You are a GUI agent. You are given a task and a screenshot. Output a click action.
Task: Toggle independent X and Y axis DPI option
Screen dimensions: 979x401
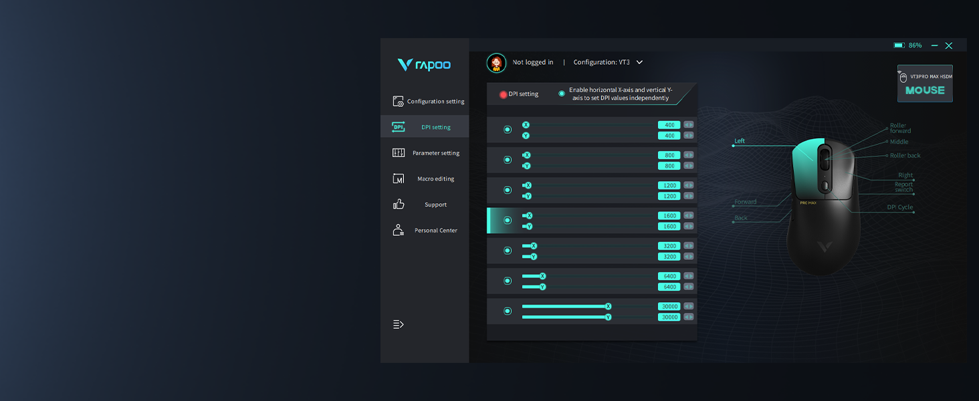pos(562,94)
